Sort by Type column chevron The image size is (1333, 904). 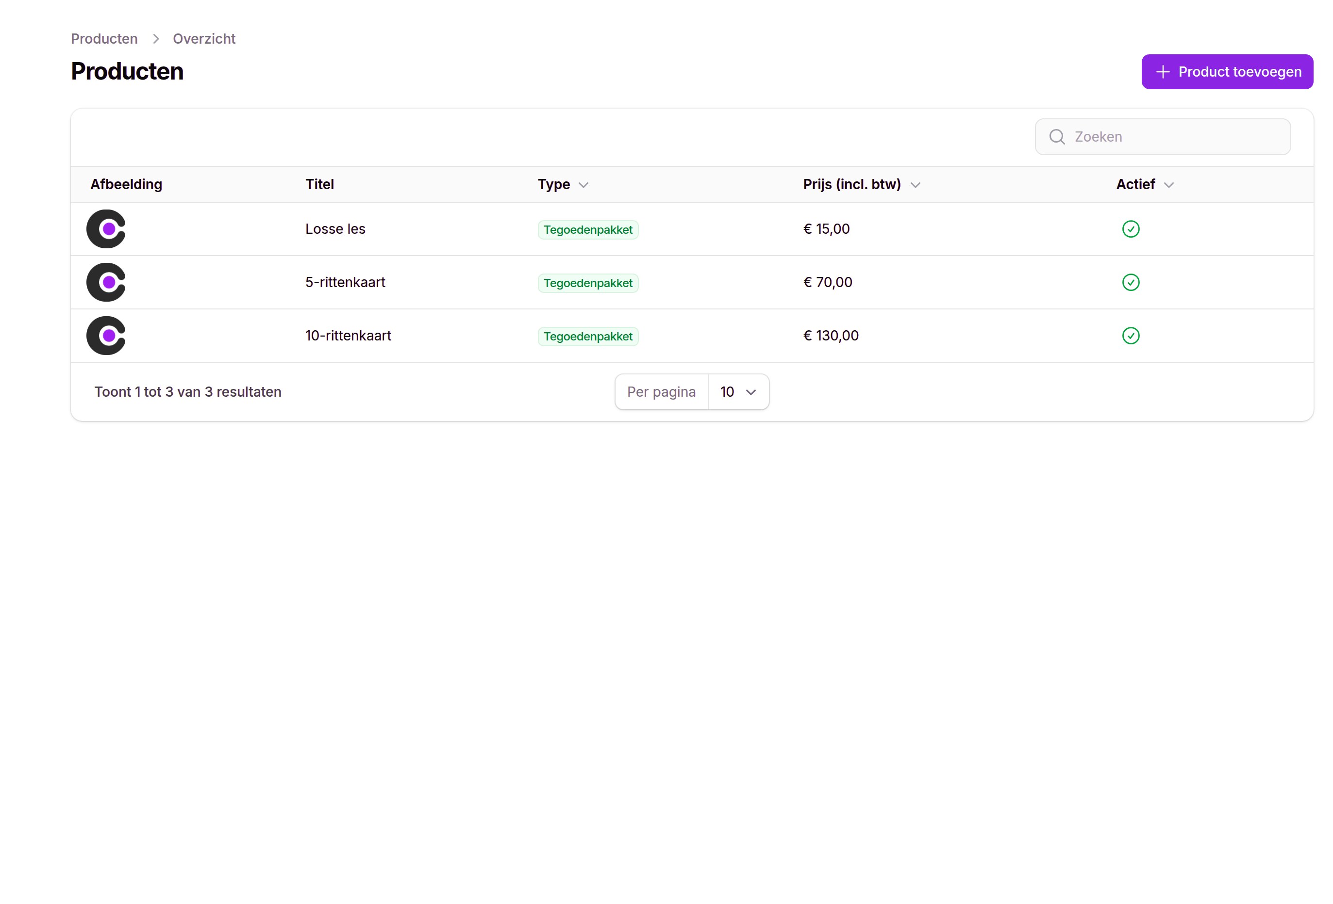[x=583, y=185]
